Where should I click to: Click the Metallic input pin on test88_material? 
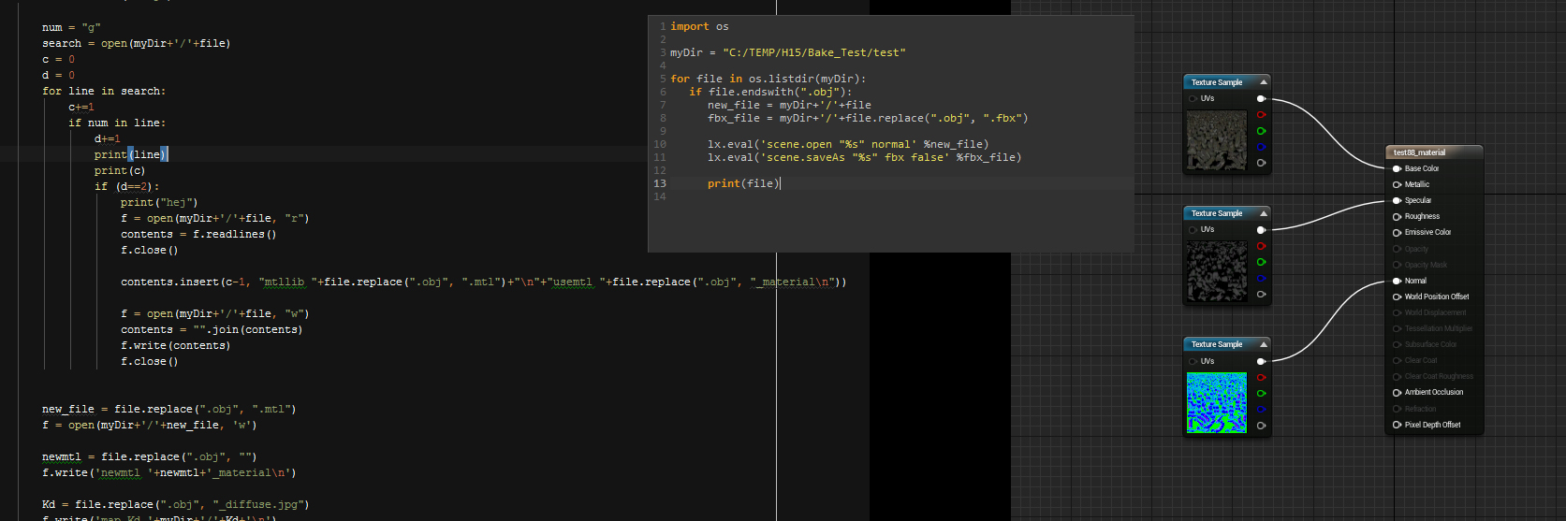pyautogui.click(x=1398, y=184)
